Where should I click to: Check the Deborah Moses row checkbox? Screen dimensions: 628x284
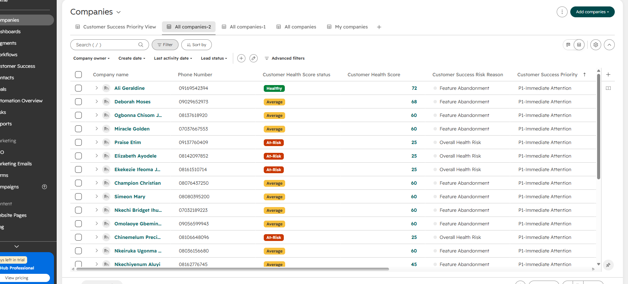78,102
